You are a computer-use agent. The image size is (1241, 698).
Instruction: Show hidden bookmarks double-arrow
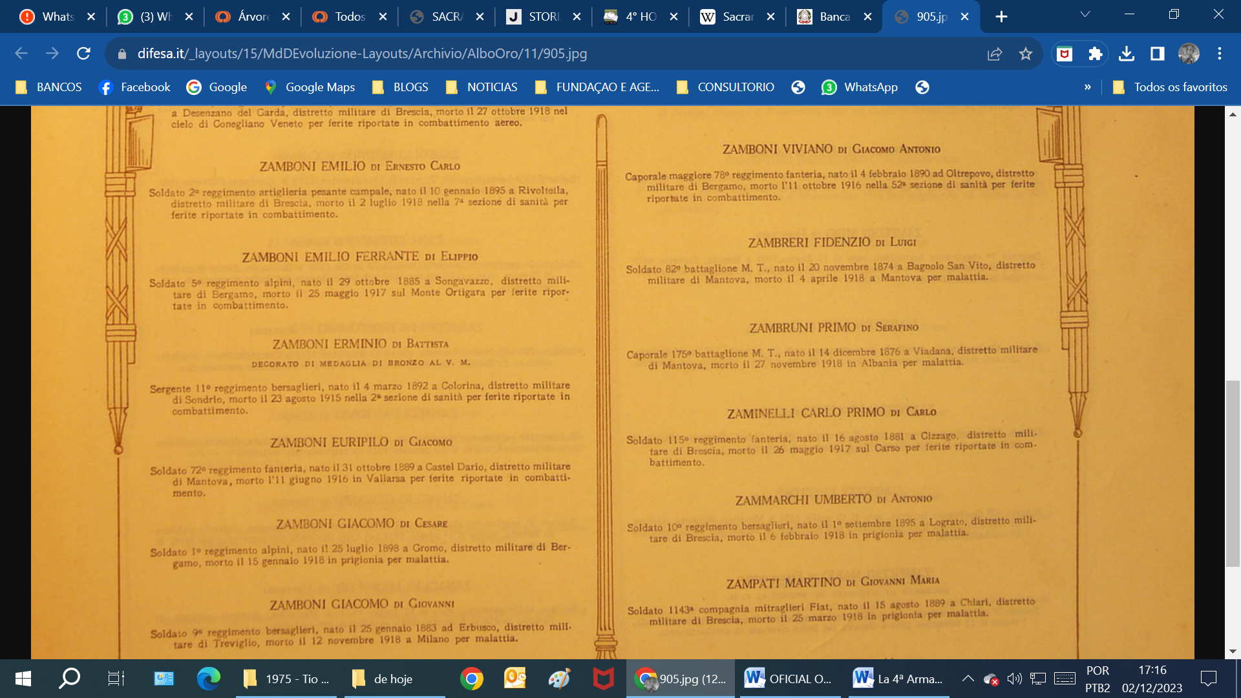tap(1088, 87)
